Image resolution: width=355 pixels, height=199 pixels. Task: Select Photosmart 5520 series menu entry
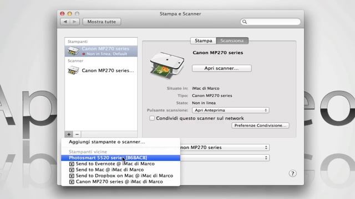click(120, 158)
